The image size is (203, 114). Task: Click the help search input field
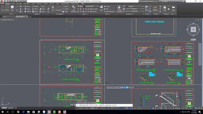[x=149, y=1]
